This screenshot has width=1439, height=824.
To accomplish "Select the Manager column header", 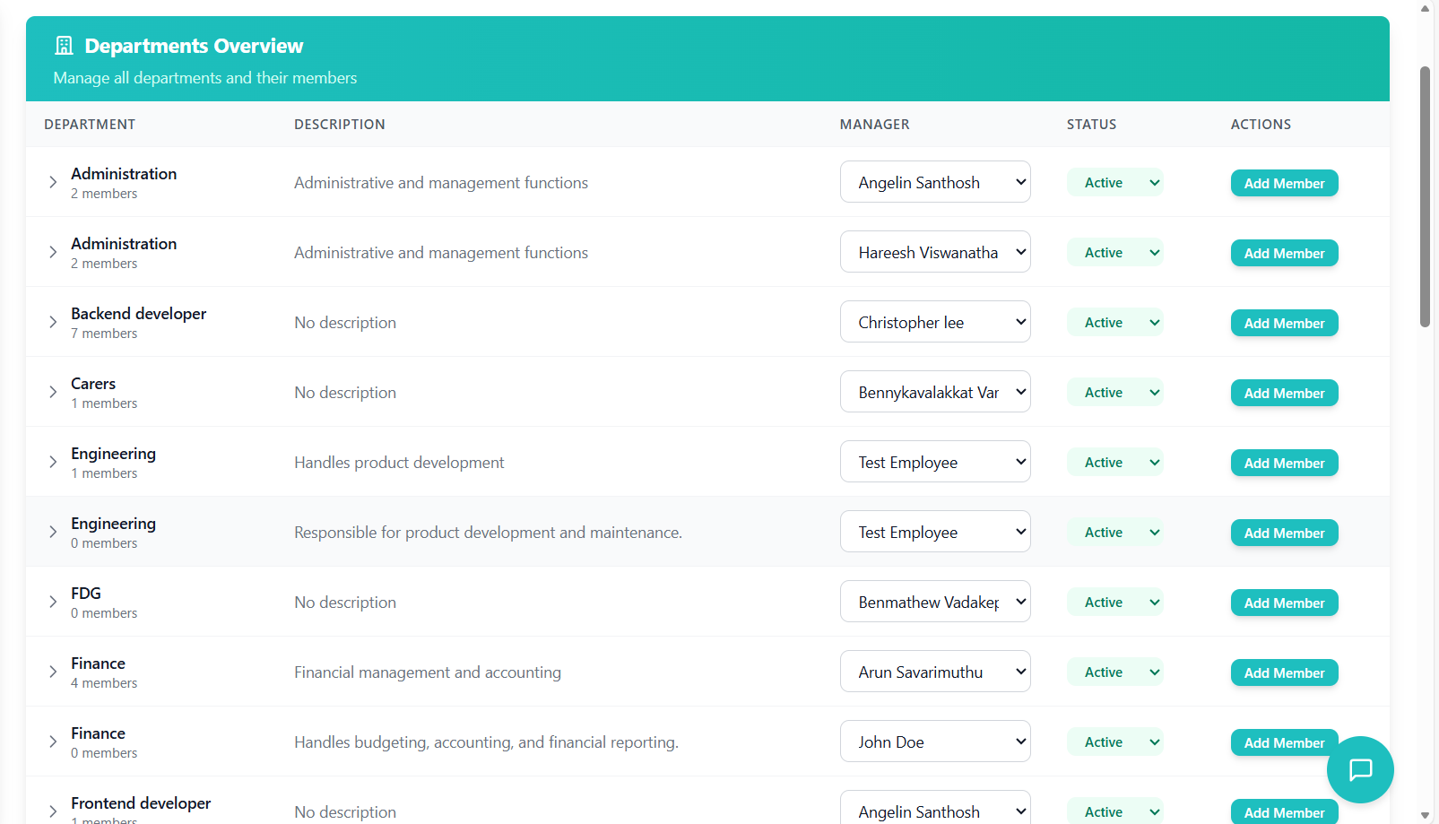I will click(874, 125).
